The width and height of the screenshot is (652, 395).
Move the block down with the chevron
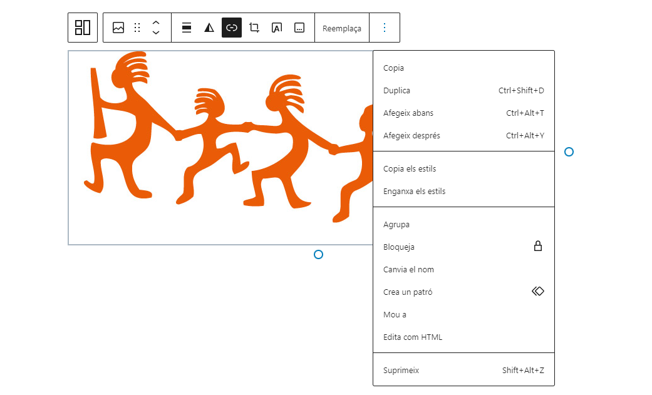[x=156, y=33]
